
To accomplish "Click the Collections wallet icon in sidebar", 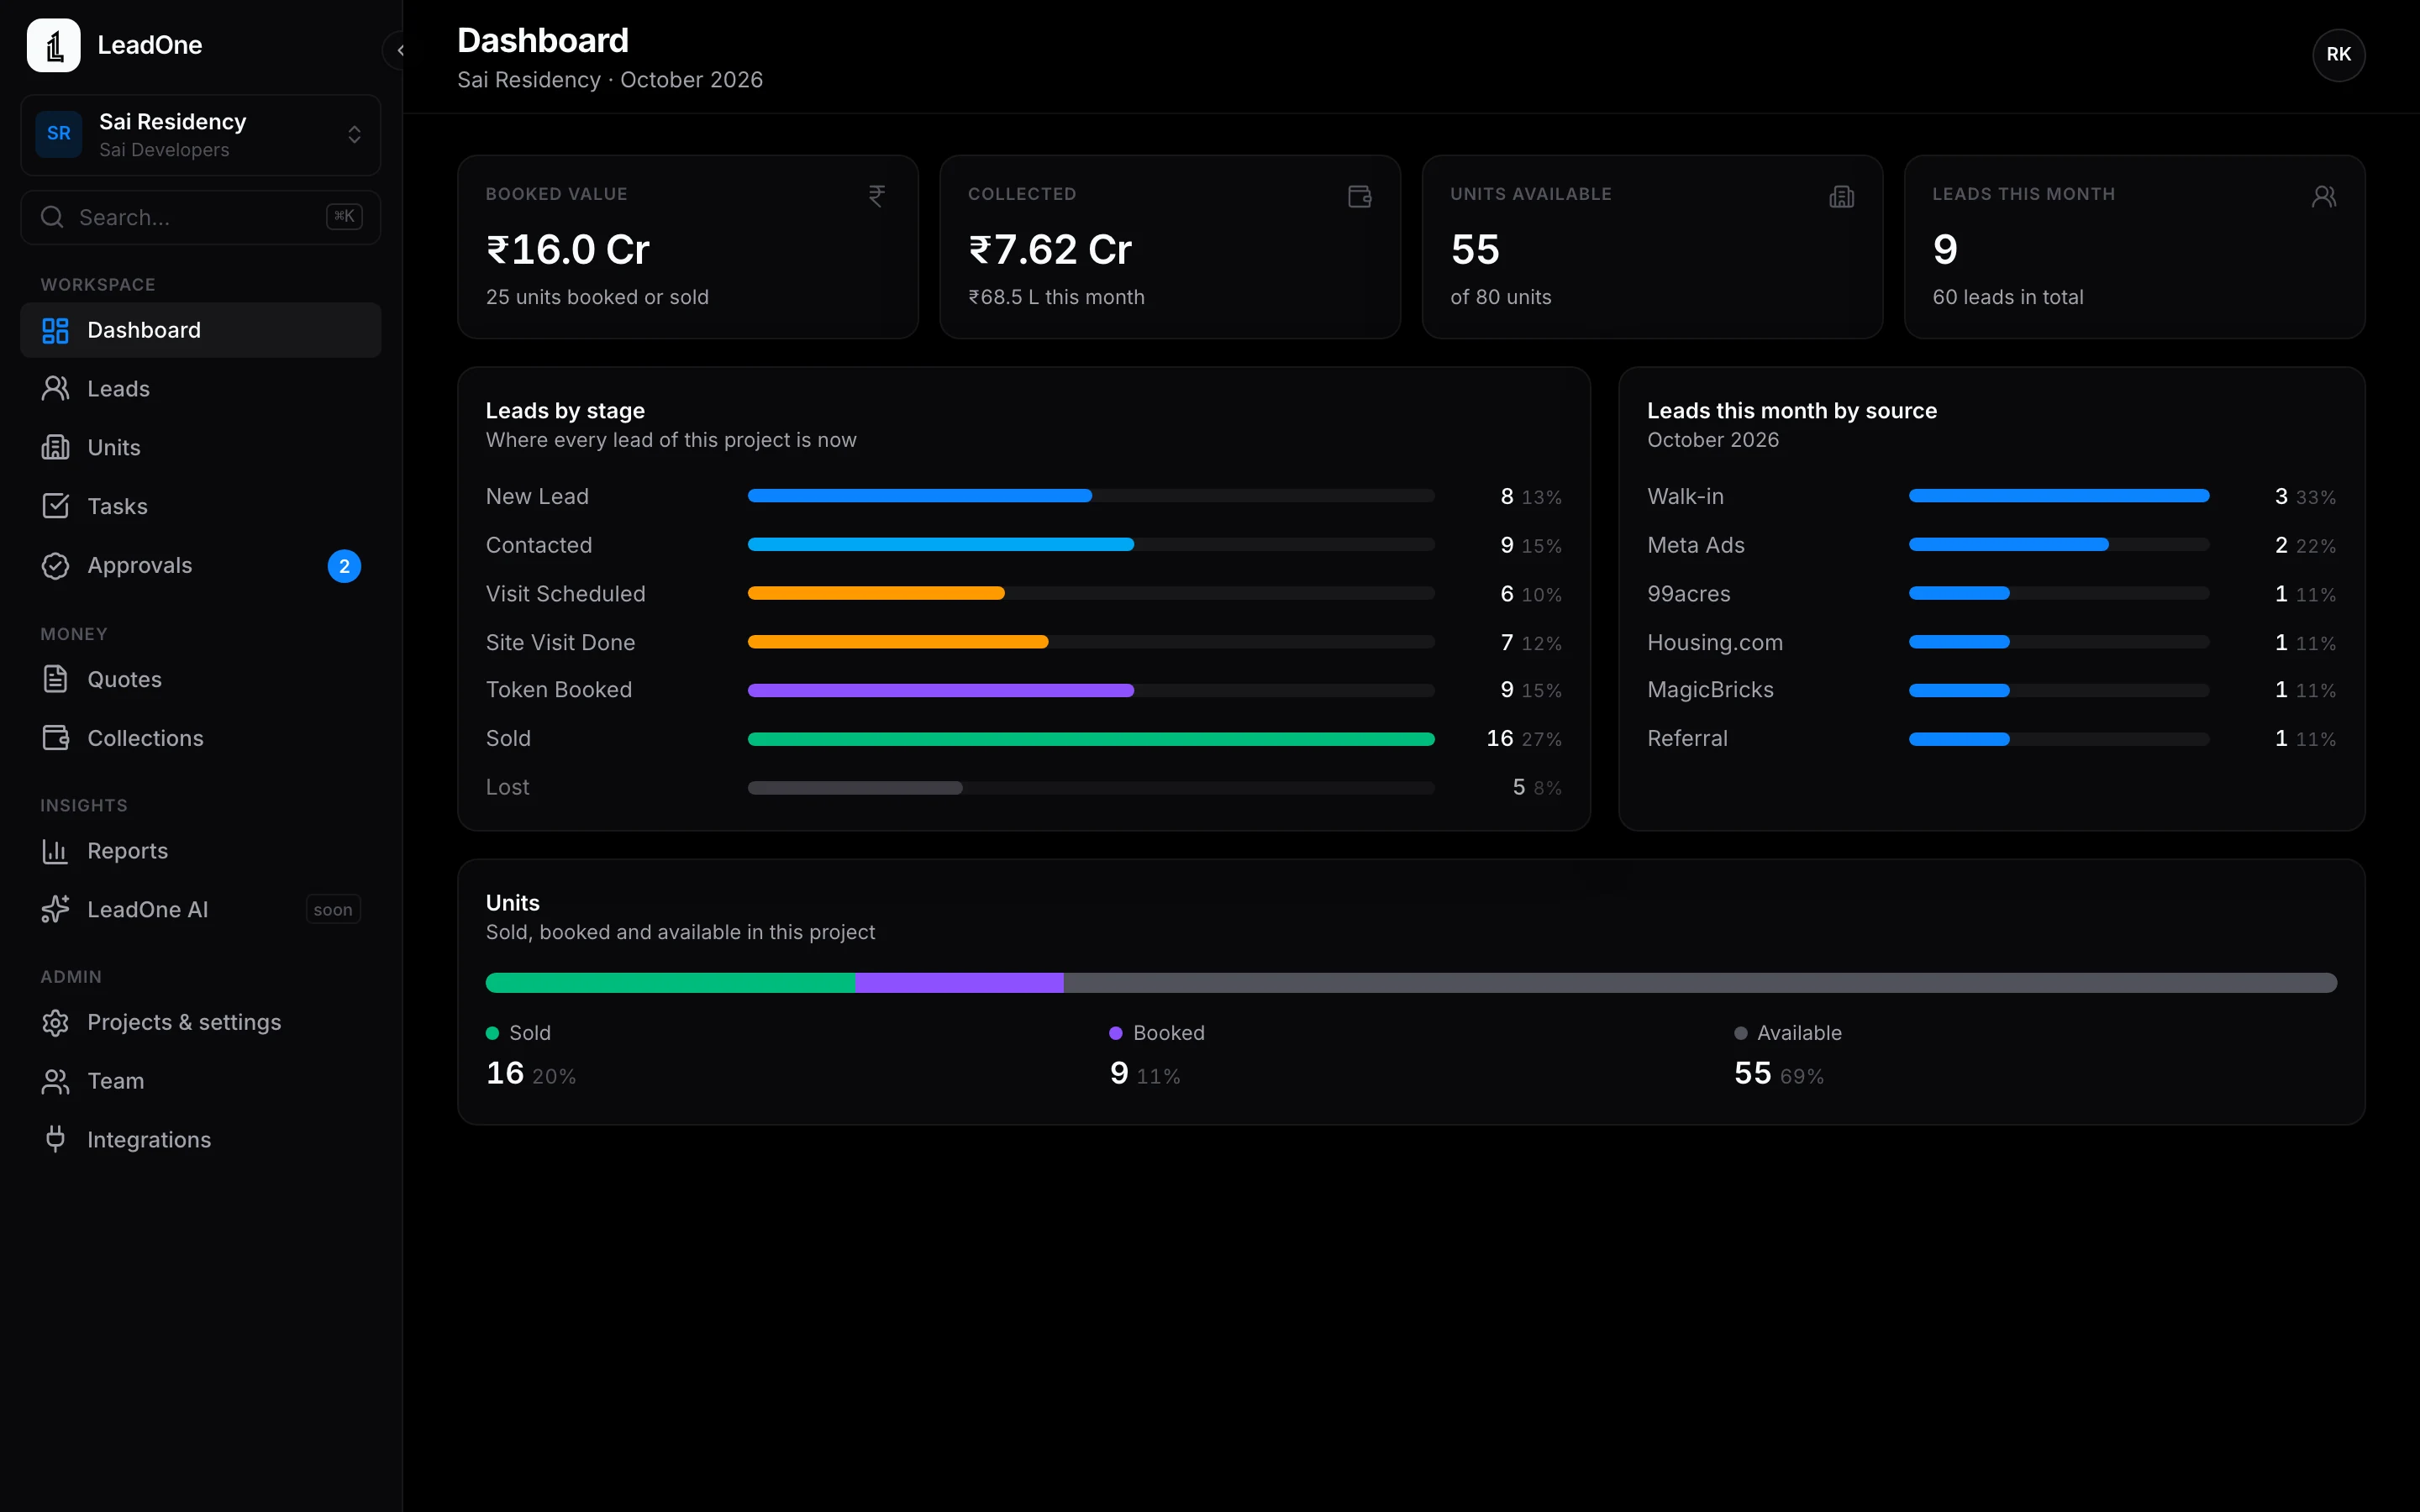I will [55, 738].
